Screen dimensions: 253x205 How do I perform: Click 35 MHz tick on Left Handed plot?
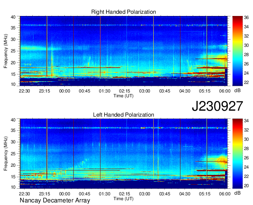[x=13, y=130]
